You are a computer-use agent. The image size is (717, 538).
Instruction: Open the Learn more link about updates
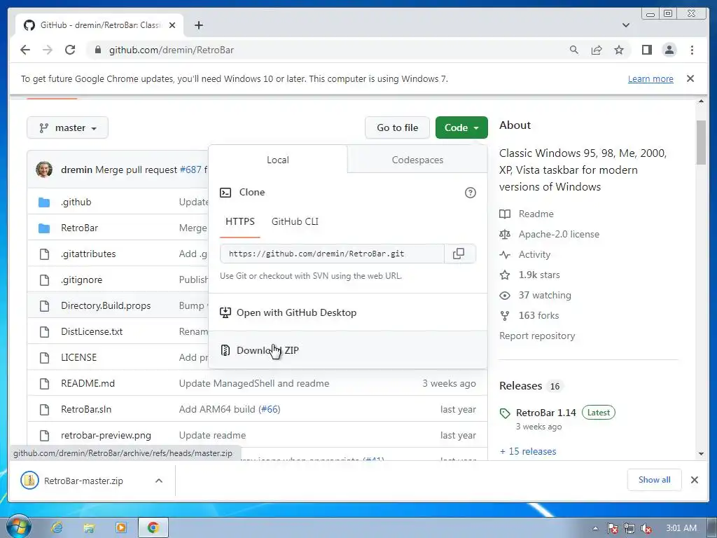pos(650,78)
